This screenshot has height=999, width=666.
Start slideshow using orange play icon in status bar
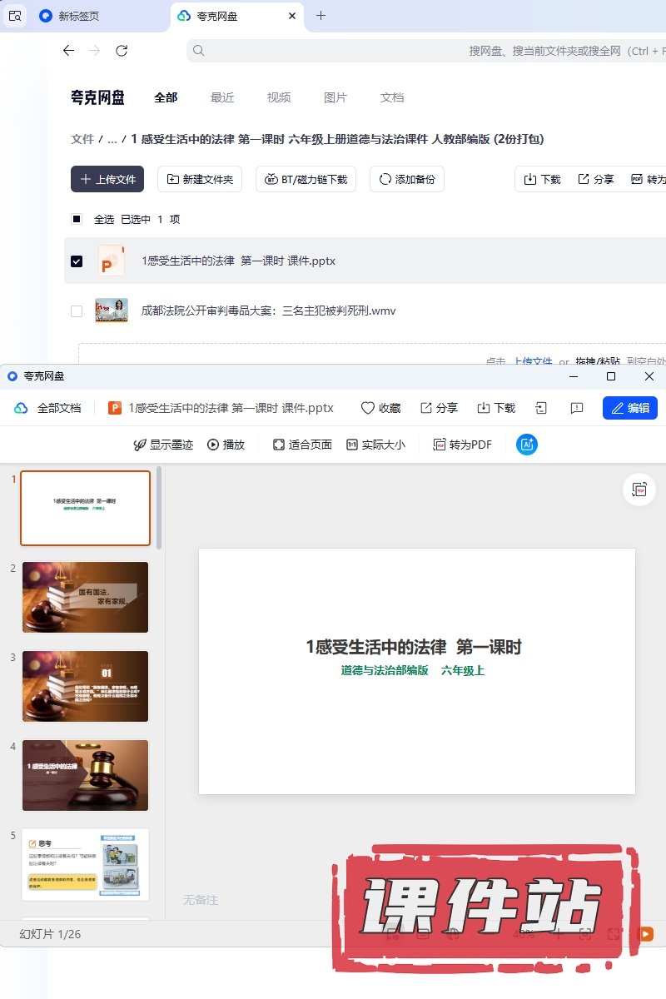(x=645, y=934)
